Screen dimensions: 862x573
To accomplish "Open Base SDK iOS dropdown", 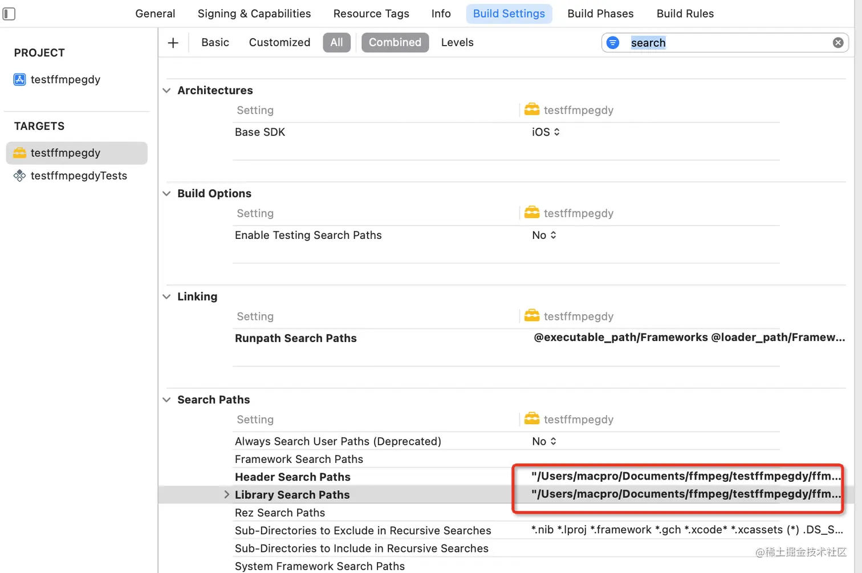I will coord(546,132).
